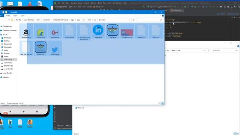Open the TODO tool window
Viewport: 240px width, 135px height.
coord(60,126)
